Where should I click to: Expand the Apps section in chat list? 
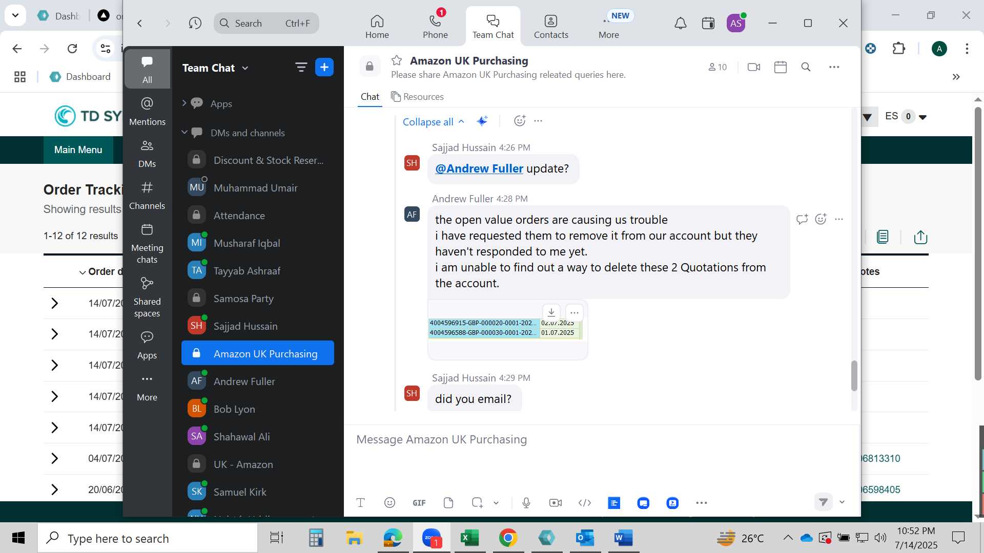(x=184, y=103)
